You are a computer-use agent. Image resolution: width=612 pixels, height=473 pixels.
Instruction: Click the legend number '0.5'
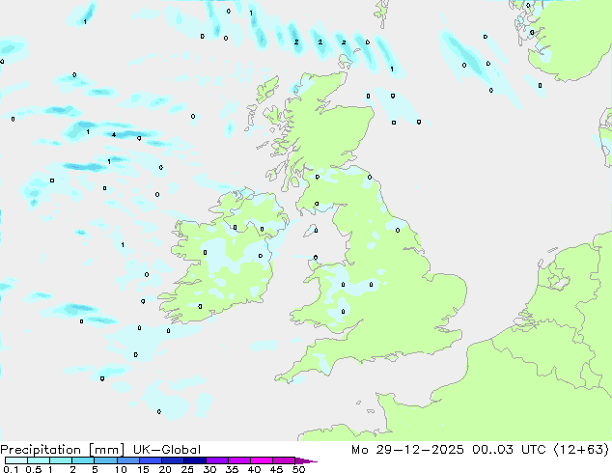[34, 469]
